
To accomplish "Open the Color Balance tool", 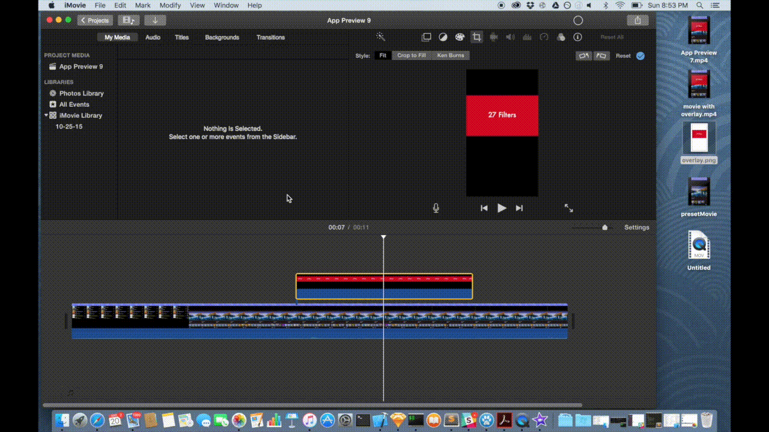I will click(x=443, y=37).
